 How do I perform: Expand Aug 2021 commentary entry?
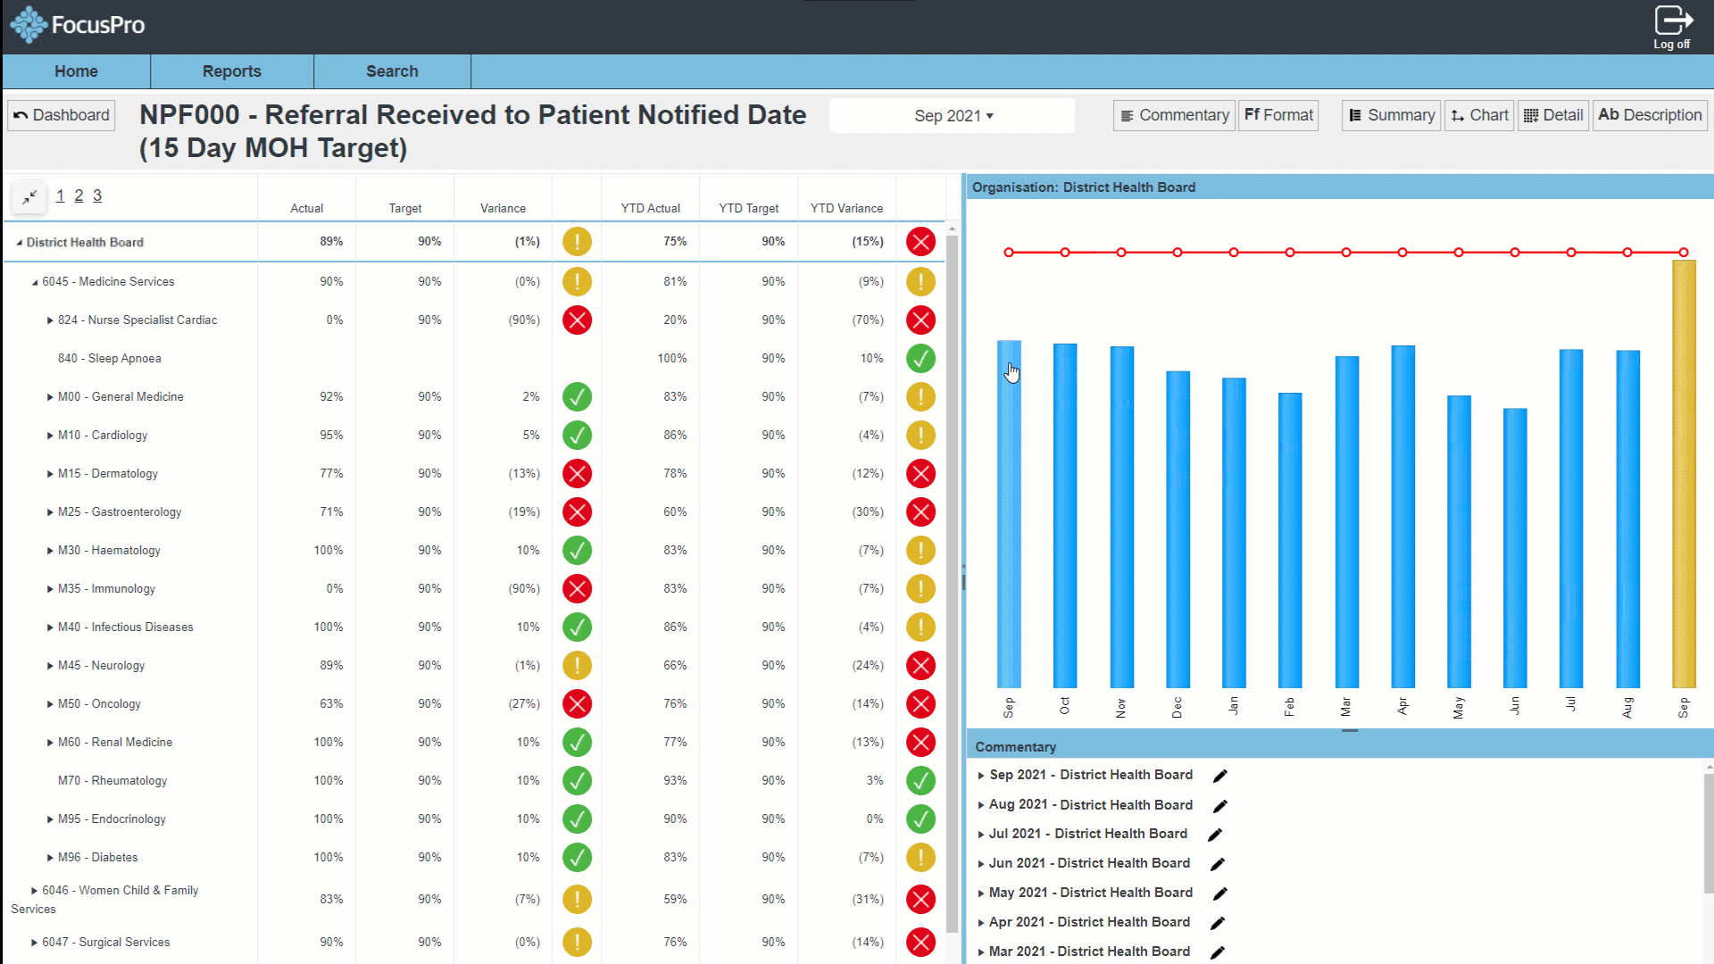pos(981,805)
